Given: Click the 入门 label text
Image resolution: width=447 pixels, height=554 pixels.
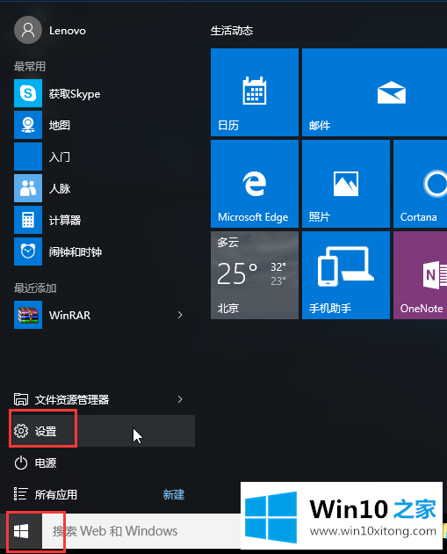Looking at the screenshot, I should 59,157.
